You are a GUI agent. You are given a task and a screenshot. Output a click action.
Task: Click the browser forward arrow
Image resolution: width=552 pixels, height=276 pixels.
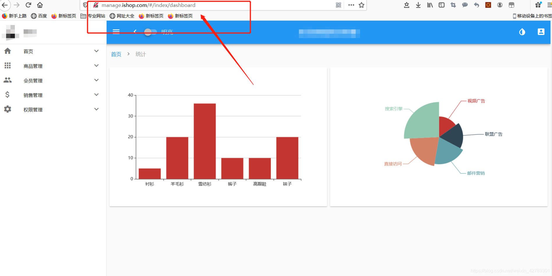click(17, 5)
